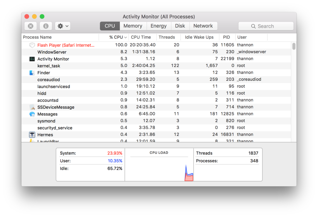Click the _windowserver user entry
This screenshot has width=318, height=217.
[252, 52]
